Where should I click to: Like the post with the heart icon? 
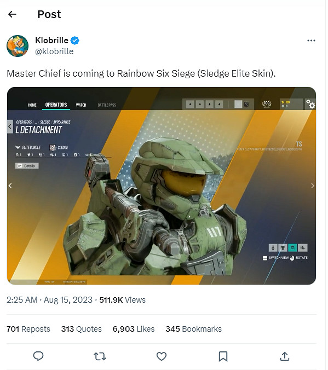(x=162, y=356)
